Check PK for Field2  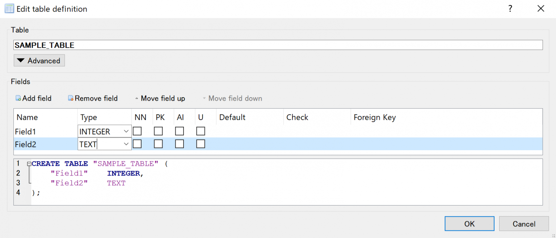pyautogui.click(x=158, y=144)
